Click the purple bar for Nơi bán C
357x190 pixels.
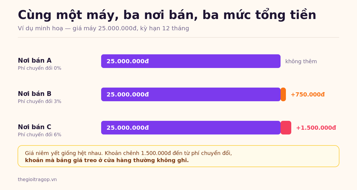click(191, 128)
